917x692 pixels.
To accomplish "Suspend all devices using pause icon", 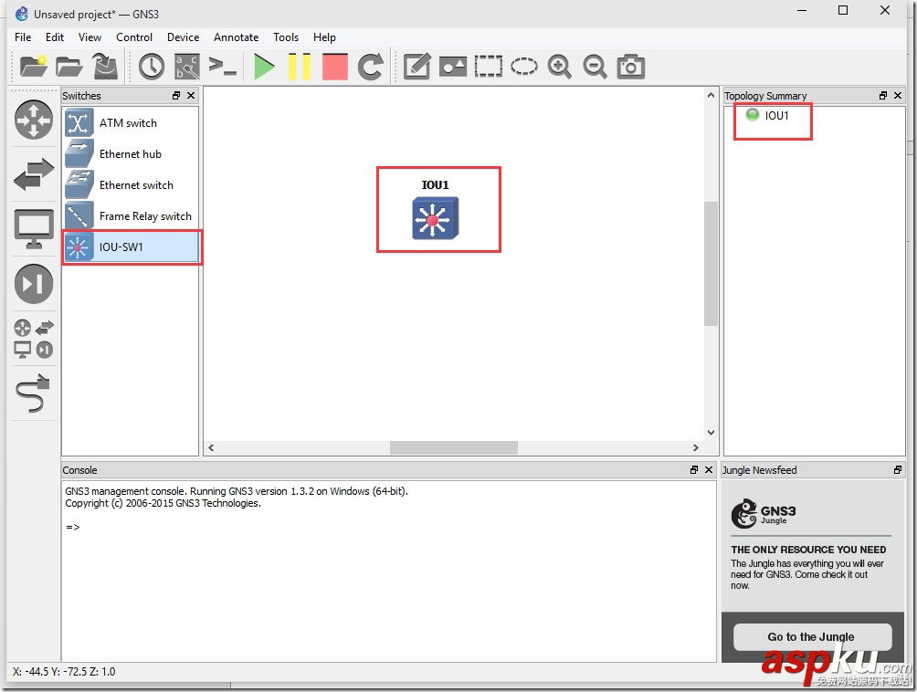I will click(x=300, y=66).
